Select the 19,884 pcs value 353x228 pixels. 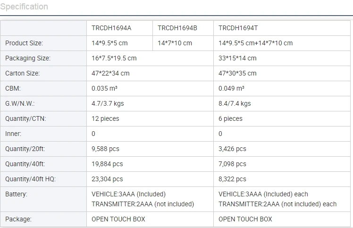click(107, 164)
